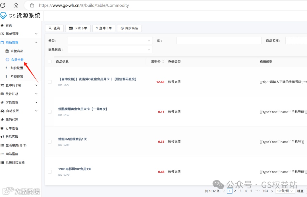Click the 账单管理 money icon
Viewport: 307px width, 197px height.
pos(2,34)
